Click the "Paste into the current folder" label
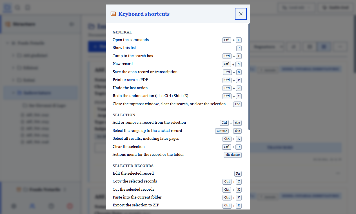The image size is (356, 214). (x=137, y=197)
